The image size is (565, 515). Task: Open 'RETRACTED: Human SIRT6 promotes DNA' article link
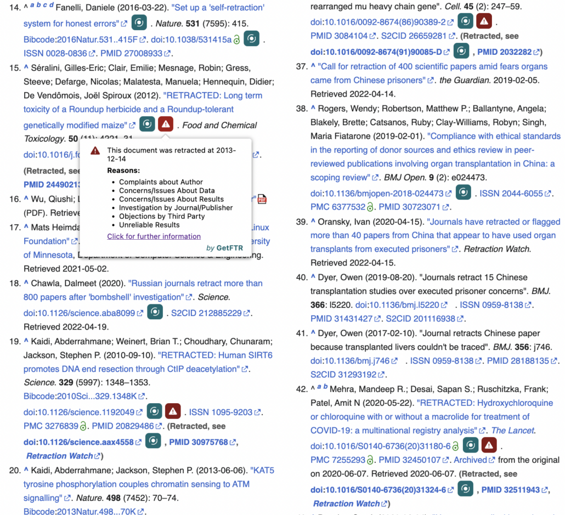(148, 362)
